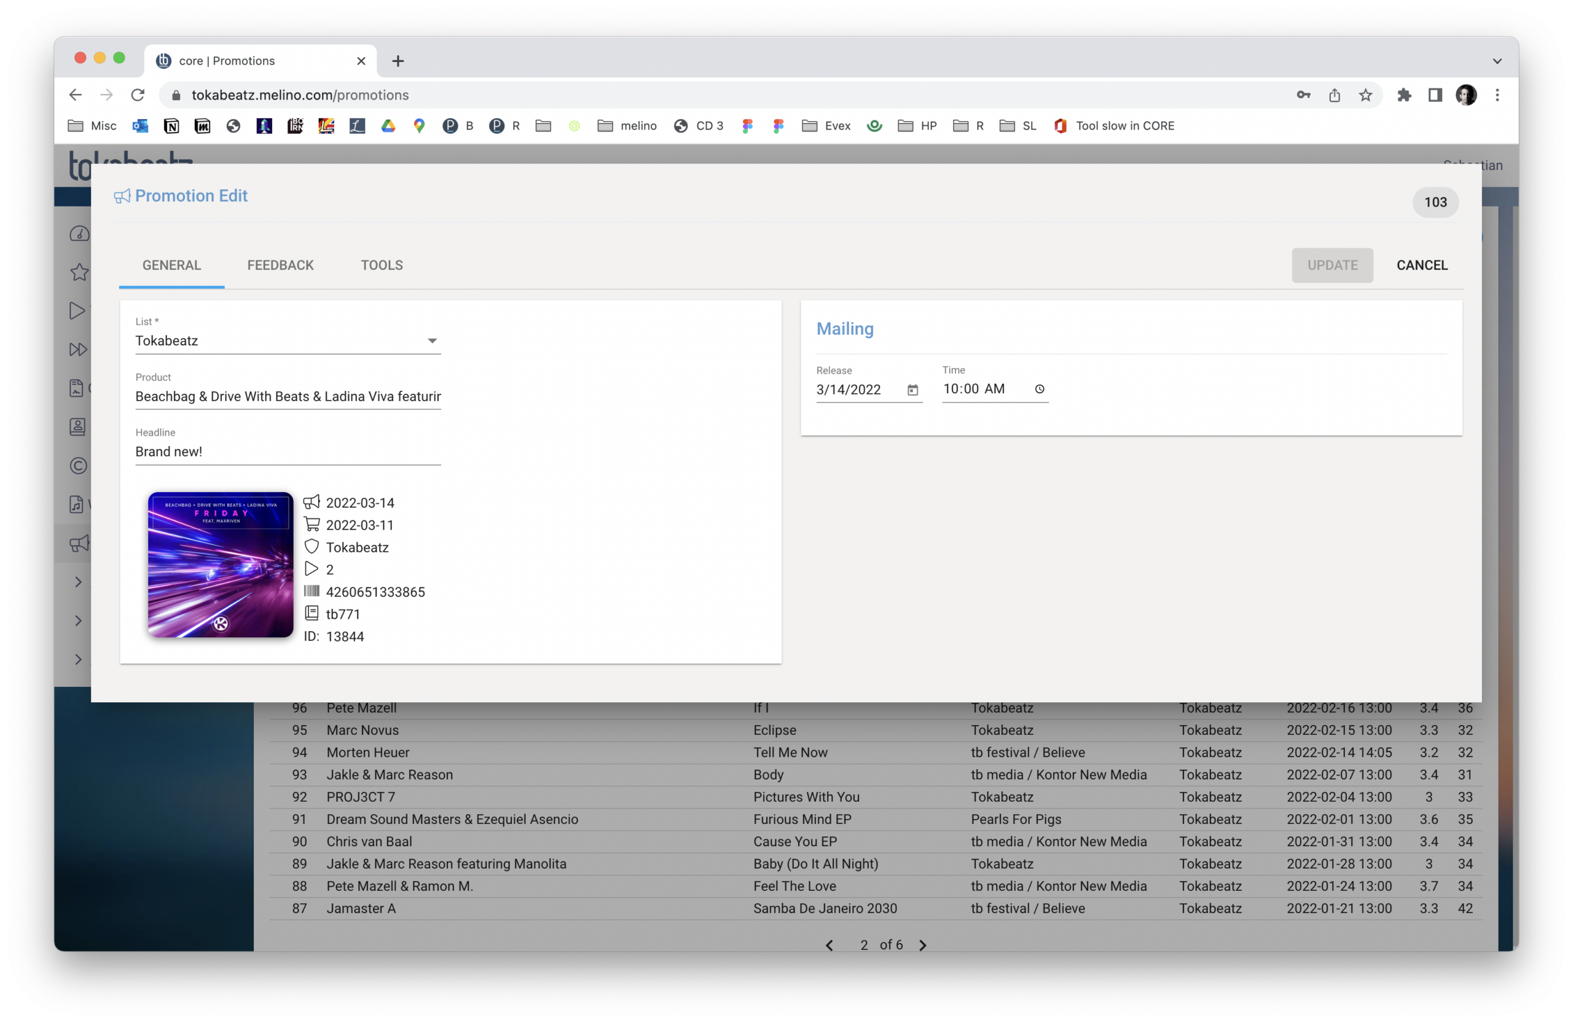This screenshot has height=1023, width=1573.
Task: Open a new browser tab
Action: click(x=398, y=61)
